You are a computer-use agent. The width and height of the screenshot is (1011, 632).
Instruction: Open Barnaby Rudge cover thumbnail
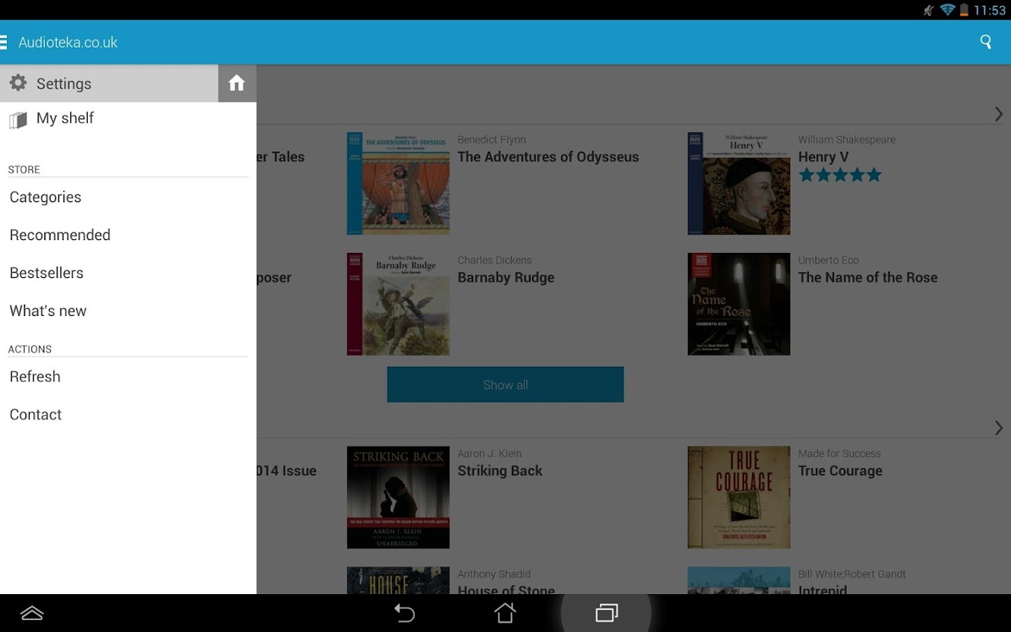398,304
